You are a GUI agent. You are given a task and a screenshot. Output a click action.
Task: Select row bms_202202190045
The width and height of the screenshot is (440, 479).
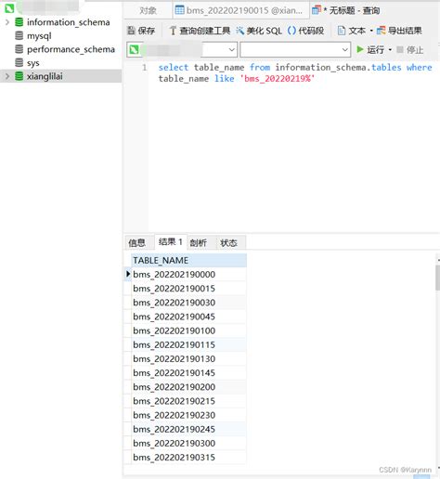189,317
